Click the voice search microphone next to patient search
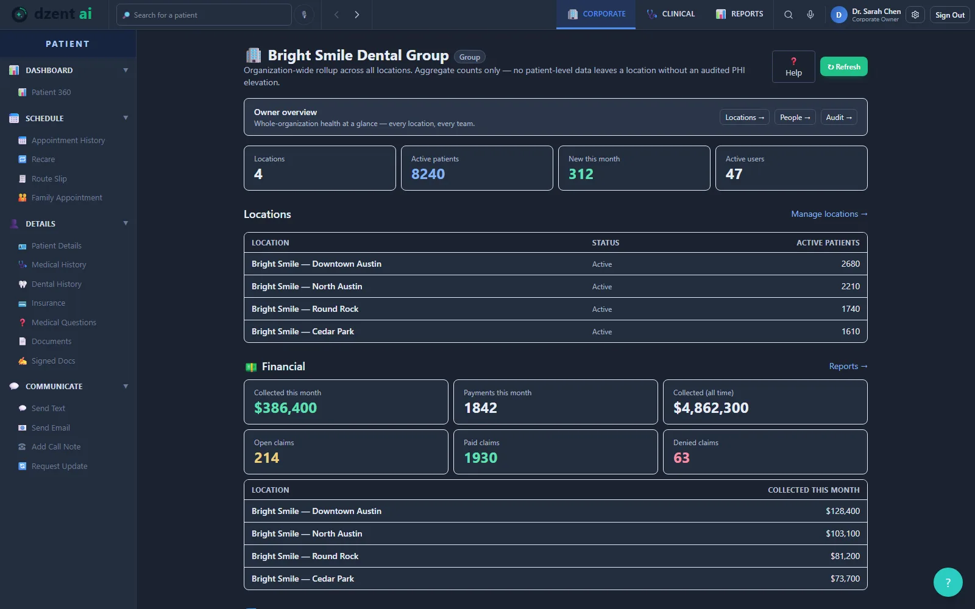 coord(304,15)
